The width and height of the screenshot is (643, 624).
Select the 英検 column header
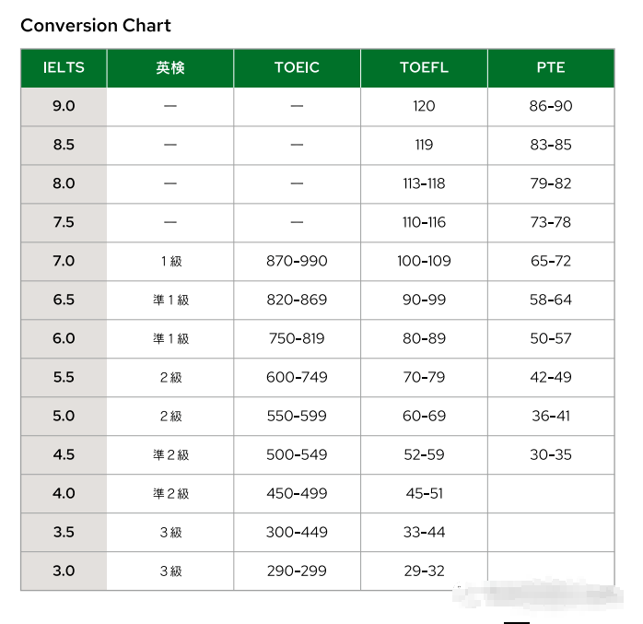[x=170, y=67]
